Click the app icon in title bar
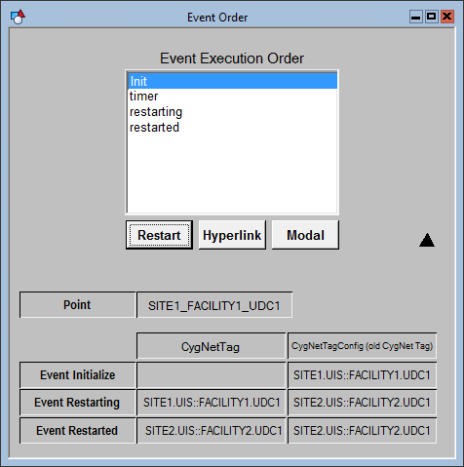Viewport: 464px width, 467px height. (x=18, y=17)
